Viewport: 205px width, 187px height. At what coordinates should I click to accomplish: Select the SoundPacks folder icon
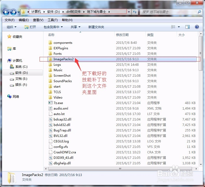pos(50,81)
